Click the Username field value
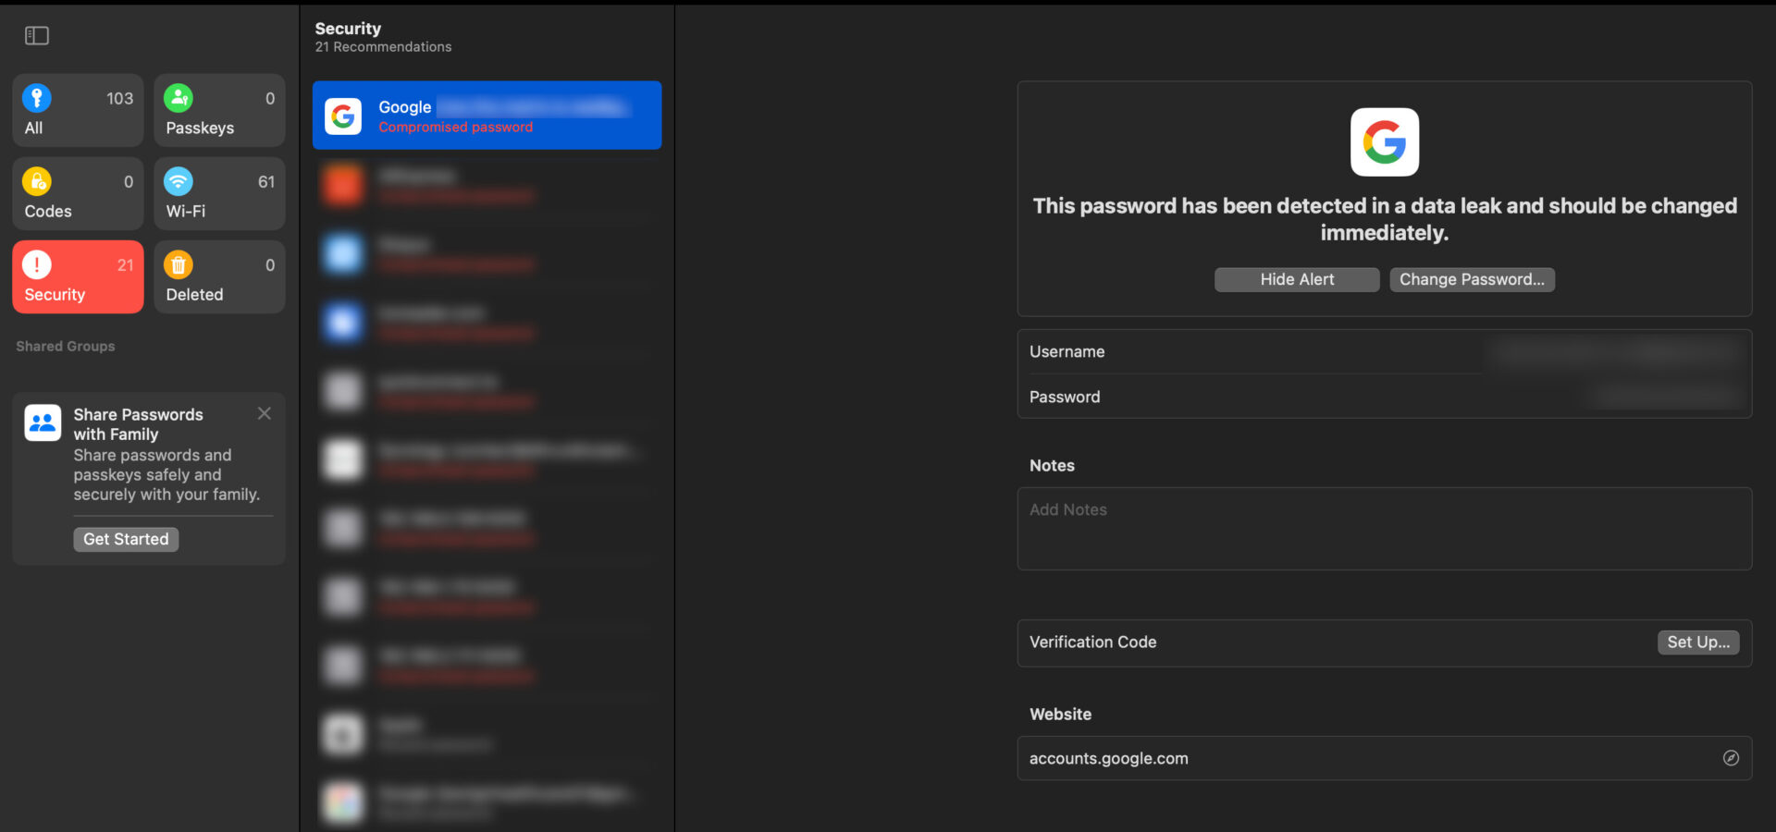Viewport: 1776px width, 832px height. 1613,351
